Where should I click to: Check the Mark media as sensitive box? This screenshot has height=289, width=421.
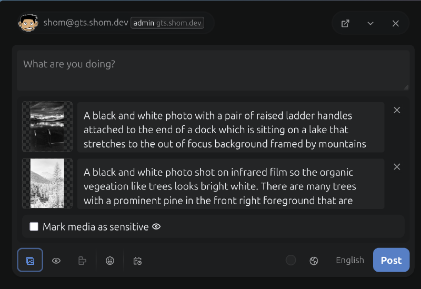point(34,227)
